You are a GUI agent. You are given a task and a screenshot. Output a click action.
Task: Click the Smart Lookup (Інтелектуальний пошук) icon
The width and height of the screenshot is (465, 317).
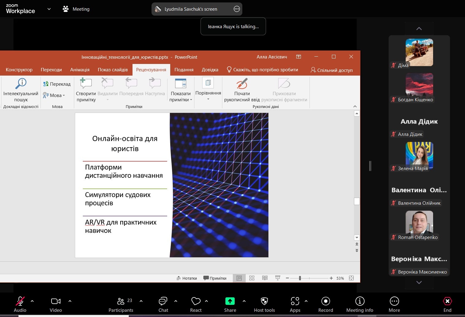tap(21, 84)
